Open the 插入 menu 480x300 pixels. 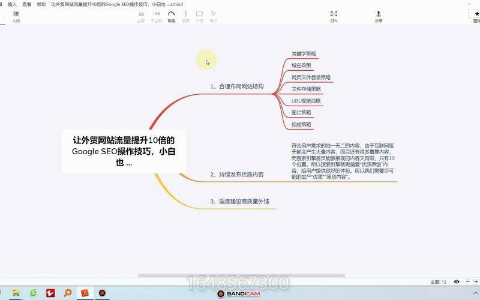click(12, 4)
